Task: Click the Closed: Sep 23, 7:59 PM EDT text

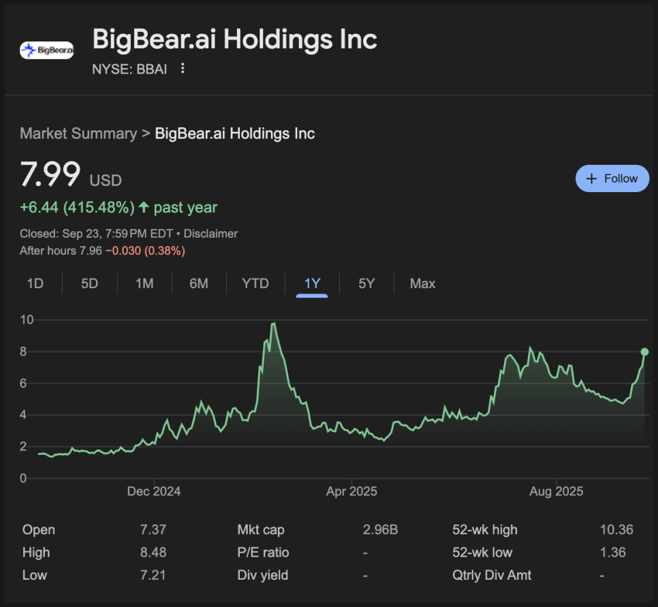Action: pos(97,234)
